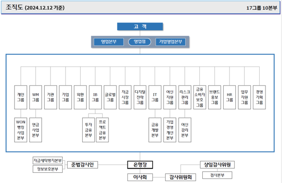Click the HR그룹 box

point(229,98)
